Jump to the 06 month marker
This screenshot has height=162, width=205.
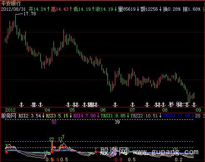pos(103,110)
